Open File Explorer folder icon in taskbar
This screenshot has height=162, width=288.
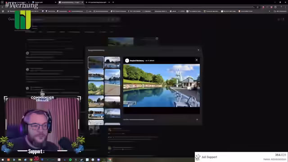[x=20, y=160]
